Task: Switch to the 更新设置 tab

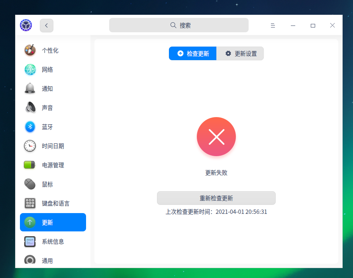Action: (240, 54)
